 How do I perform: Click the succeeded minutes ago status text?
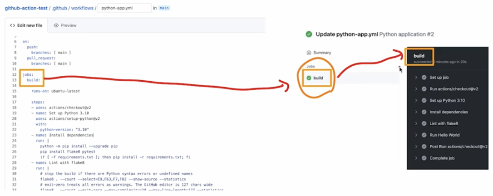(x=440, y=62)
